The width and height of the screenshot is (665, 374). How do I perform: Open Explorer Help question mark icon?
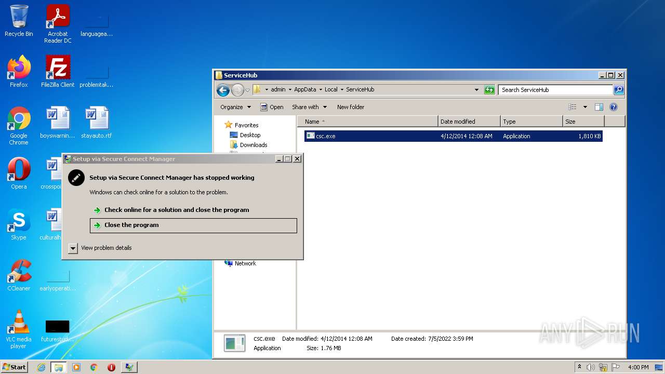614,107
